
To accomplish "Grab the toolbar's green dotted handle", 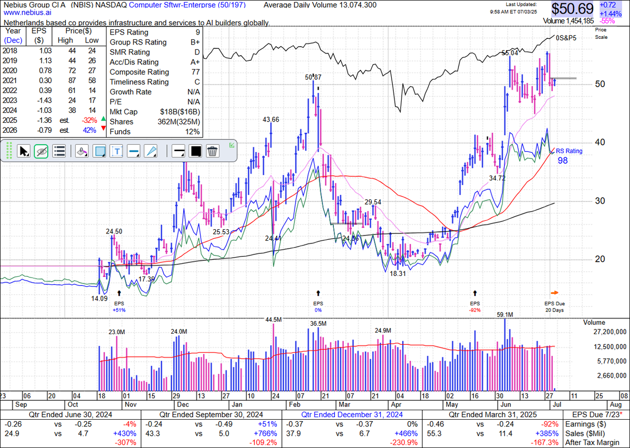I will [9, 151].
